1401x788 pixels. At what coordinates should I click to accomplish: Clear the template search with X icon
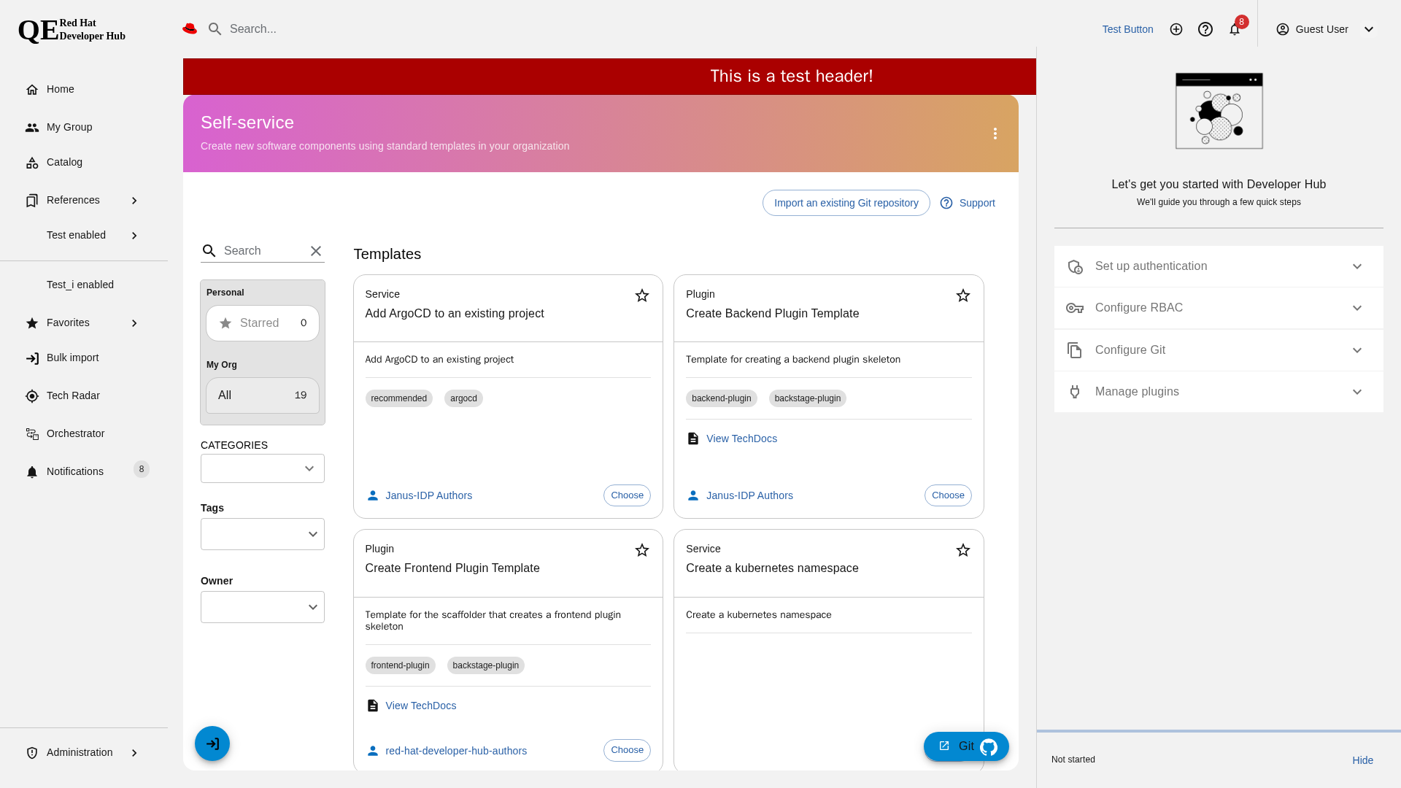pos(316,251)
